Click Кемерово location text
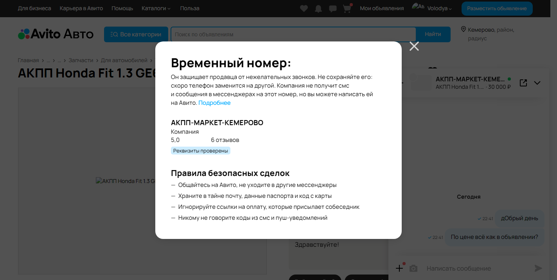The height and width of the screenshot is (280, 557). coord(481,30)
